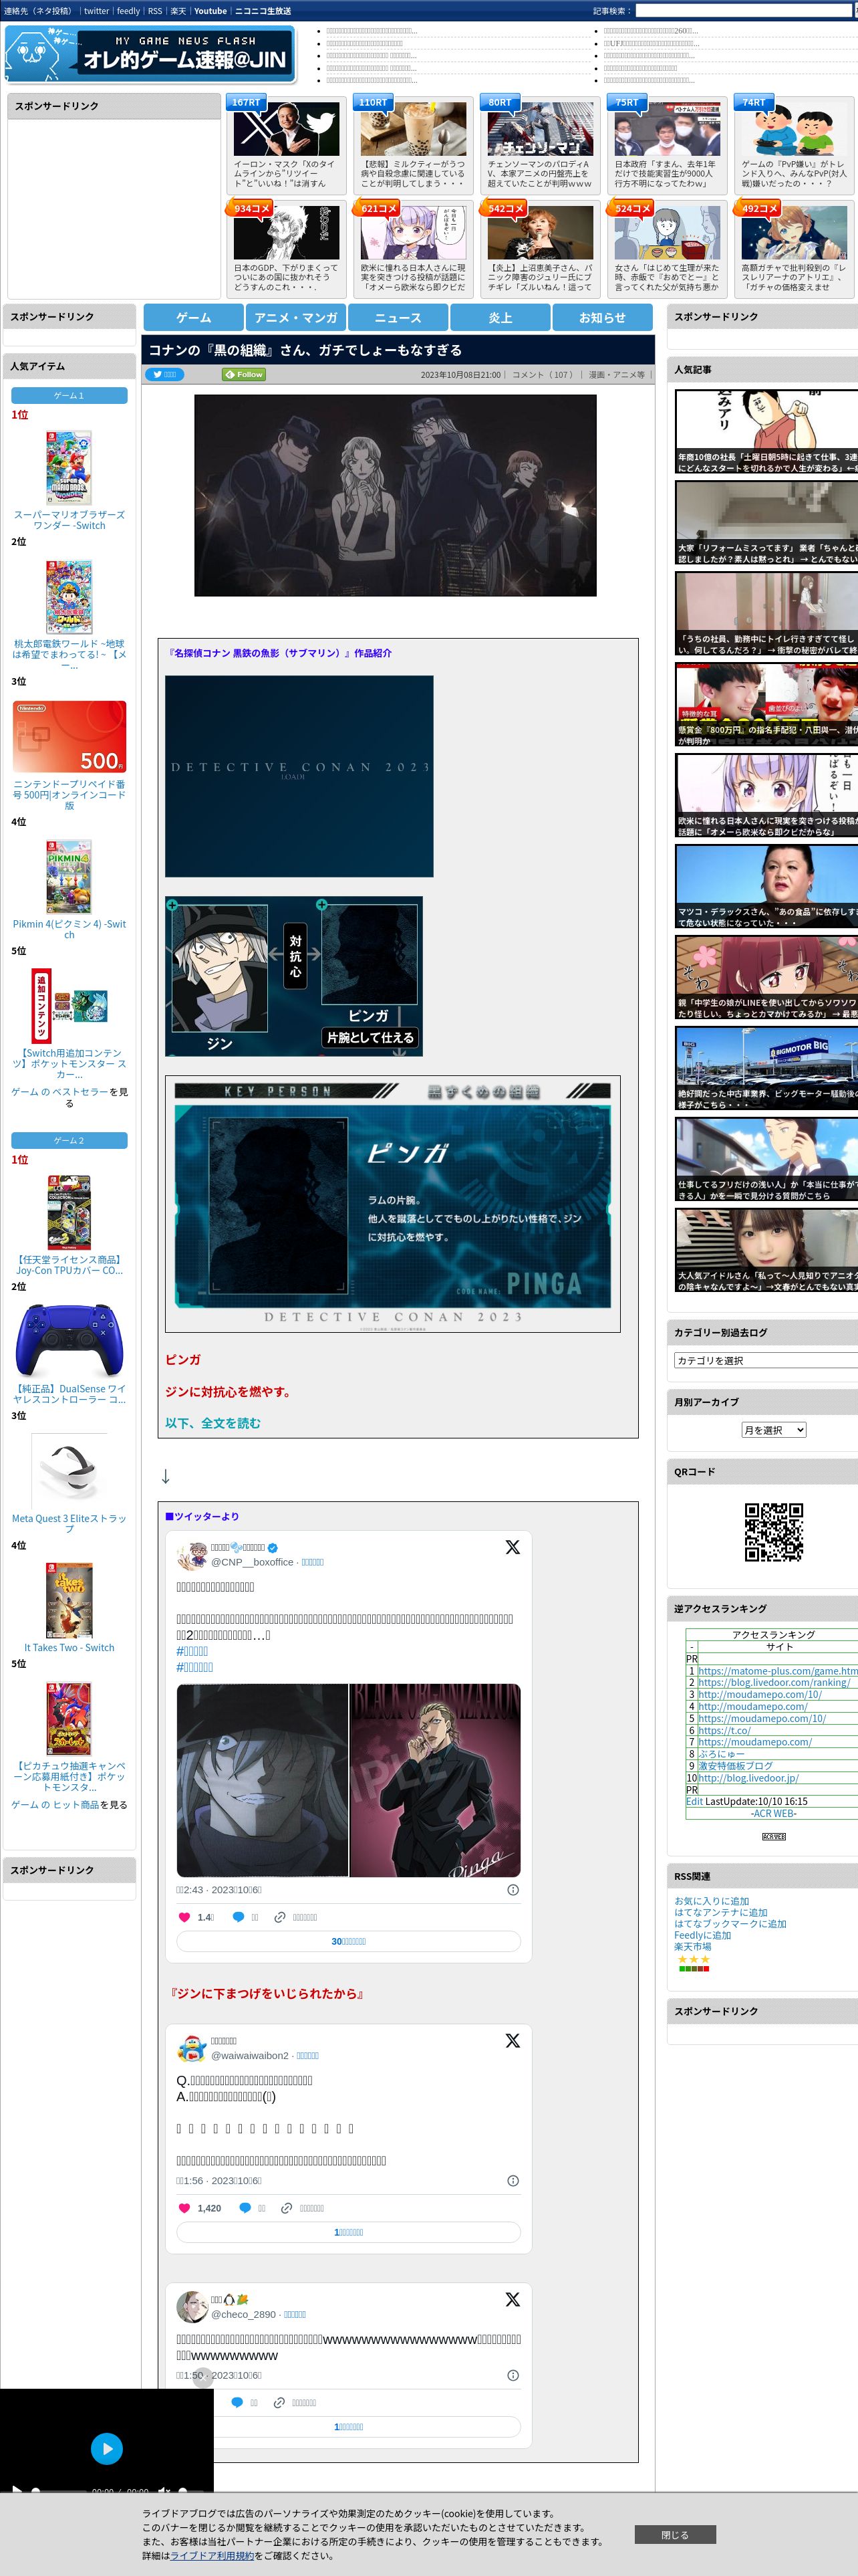
Task: Play the floating video
Action: 107,2448
